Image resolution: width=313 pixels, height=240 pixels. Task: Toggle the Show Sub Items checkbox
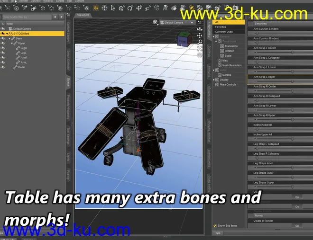[214, 226]
